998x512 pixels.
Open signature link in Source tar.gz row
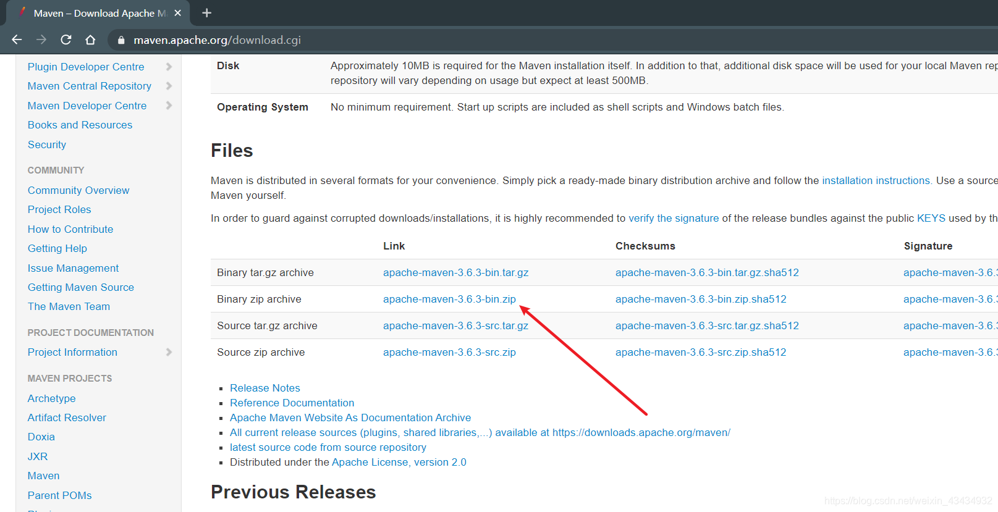tap(950, 325)
